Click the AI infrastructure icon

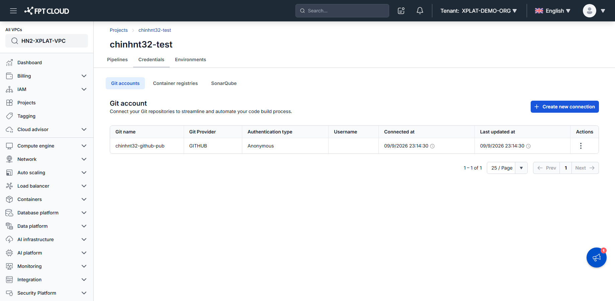click(9, 239)
